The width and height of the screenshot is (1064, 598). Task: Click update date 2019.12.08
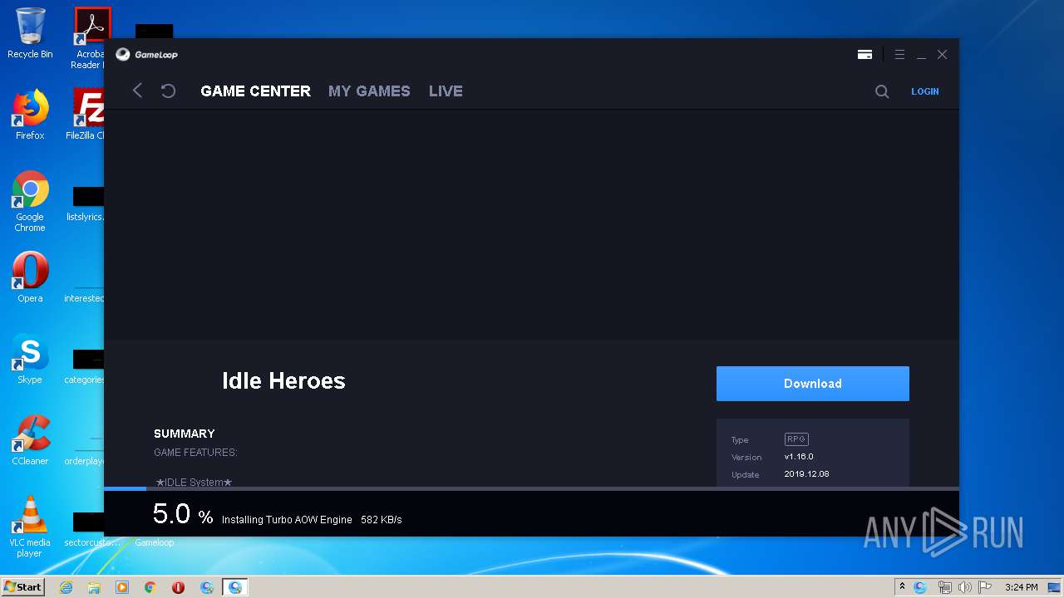click(x=806, y=474)
